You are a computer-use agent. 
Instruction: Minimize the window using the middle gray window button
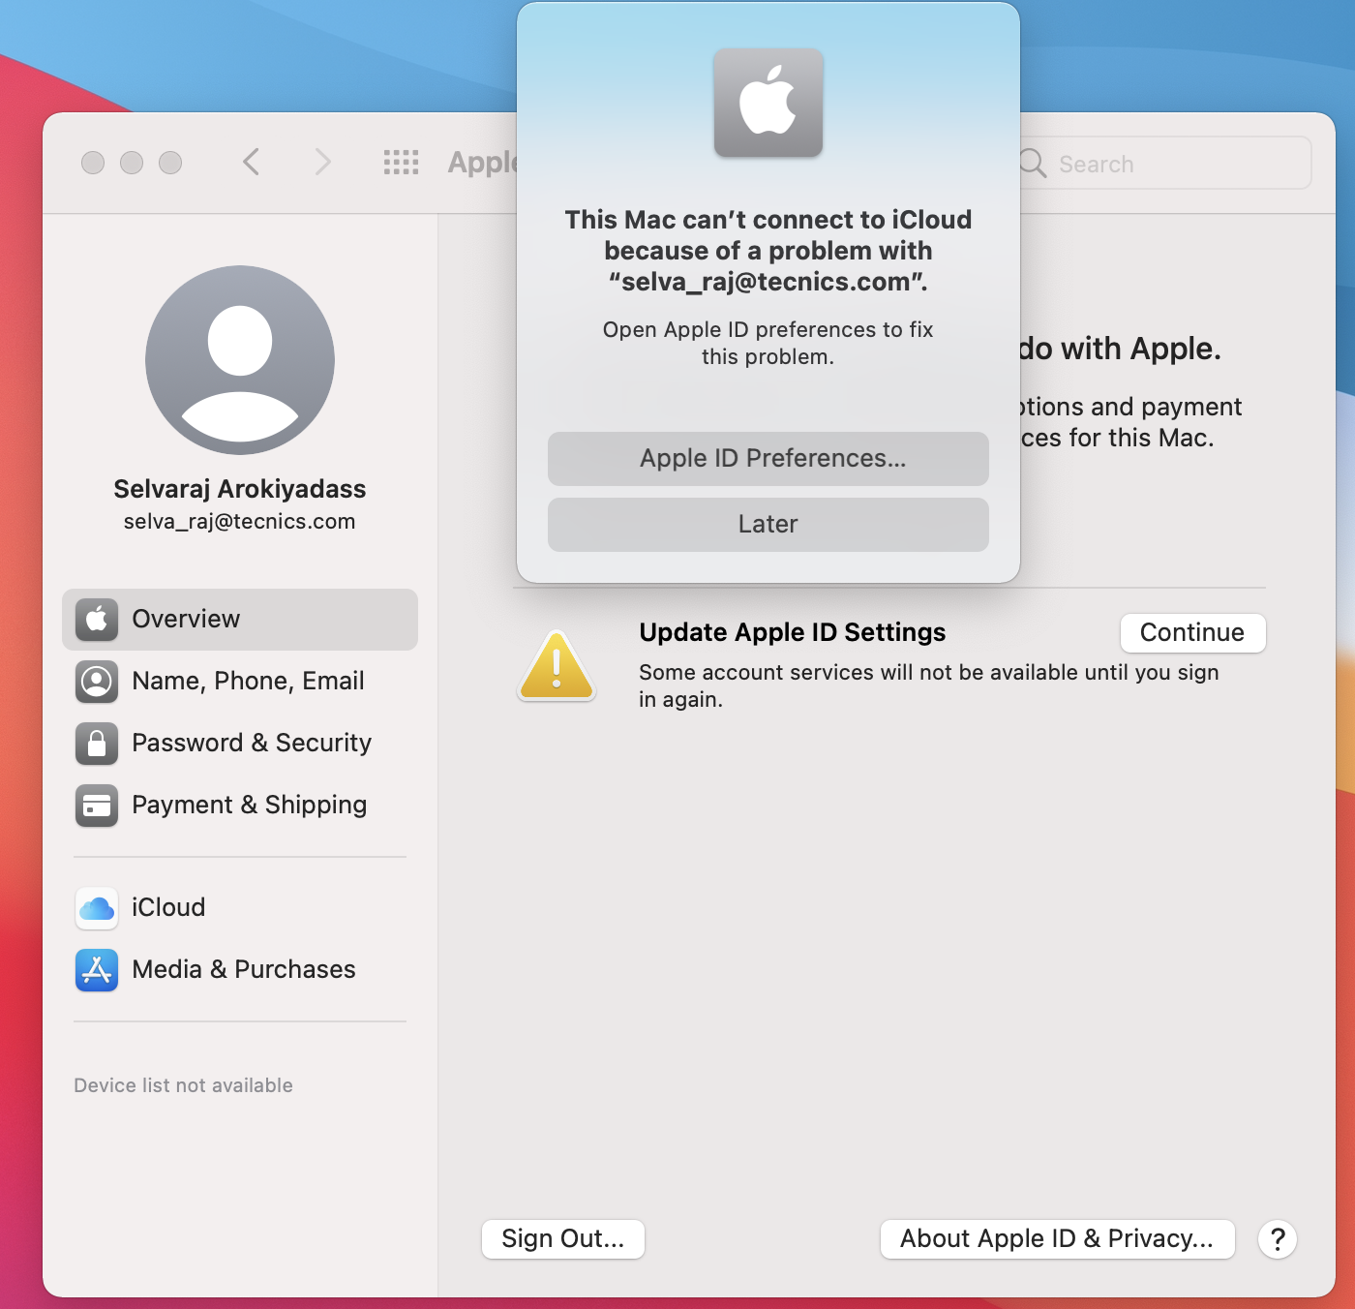coord(132,163)
